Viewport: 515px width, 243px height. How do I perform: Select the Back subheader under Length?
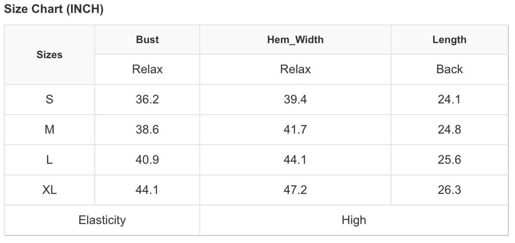coord(449,69)
